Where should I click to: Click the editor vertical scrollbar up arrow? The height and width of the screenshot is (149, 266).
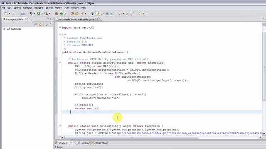(x=264, y=24)
